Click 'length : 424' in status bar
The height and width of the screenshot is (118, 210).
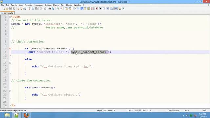click(102, 110)
